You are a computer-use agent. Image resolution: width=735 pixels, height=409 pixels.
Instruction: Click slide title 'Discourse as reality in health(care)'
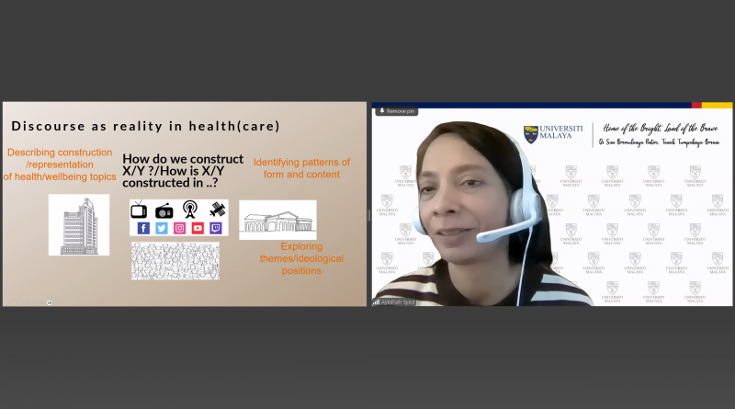[x=145, y=126]
